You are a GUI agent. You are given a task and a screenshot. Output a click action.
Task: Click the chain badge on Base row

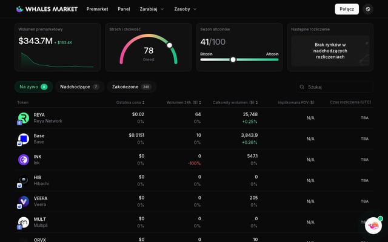pyautogui.click(x=19, y=144)
